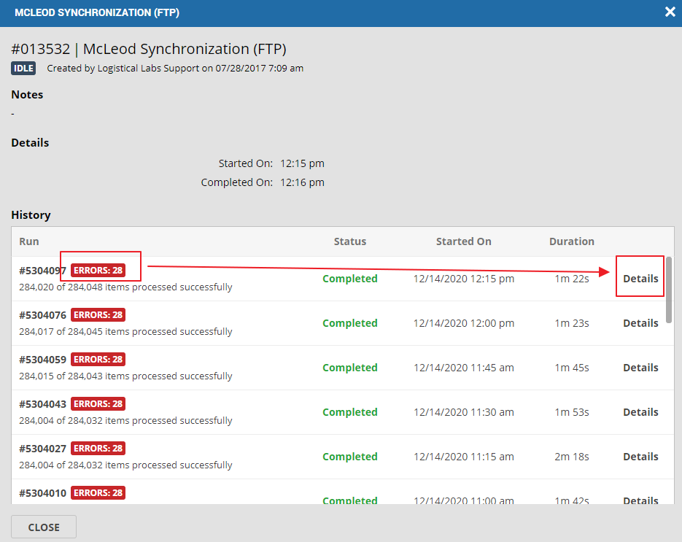Click the 2m 18s duration value
Screen dimensions: 682x542
[x=572, y=457]
